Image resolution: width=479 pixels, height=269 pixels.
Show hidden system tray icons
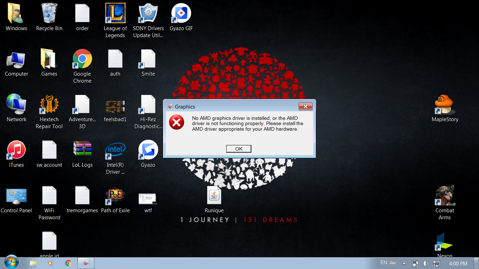point(404,263)
